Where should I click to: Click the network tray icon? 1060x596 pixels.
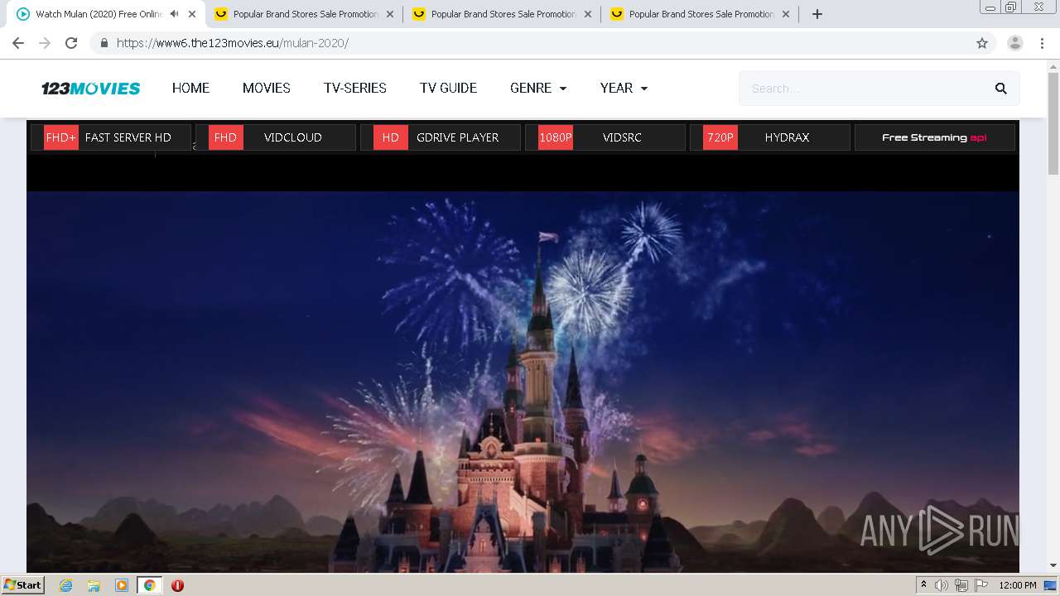click(x=961, y=585)
